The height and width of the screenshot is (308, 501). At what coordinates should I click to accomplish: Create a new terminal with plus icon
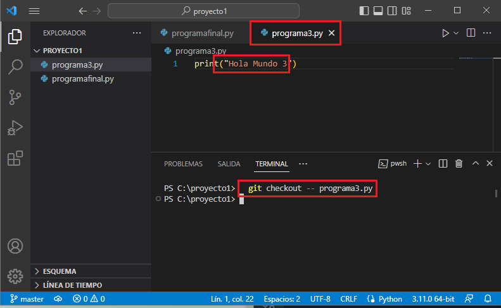(417, 164)
